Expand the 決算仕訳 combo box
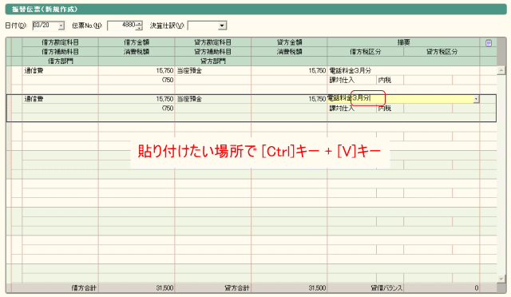511x297 pixels. pyautogui.click(x=222, y=26)
